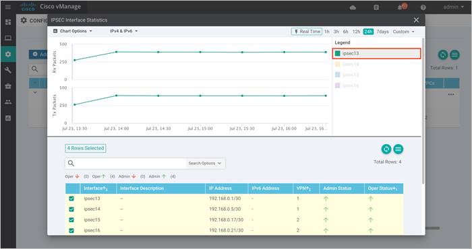The height and width of the screenshot is (249, 472).
Task: Select the 1h time range
Action: [x=326, y=32]
